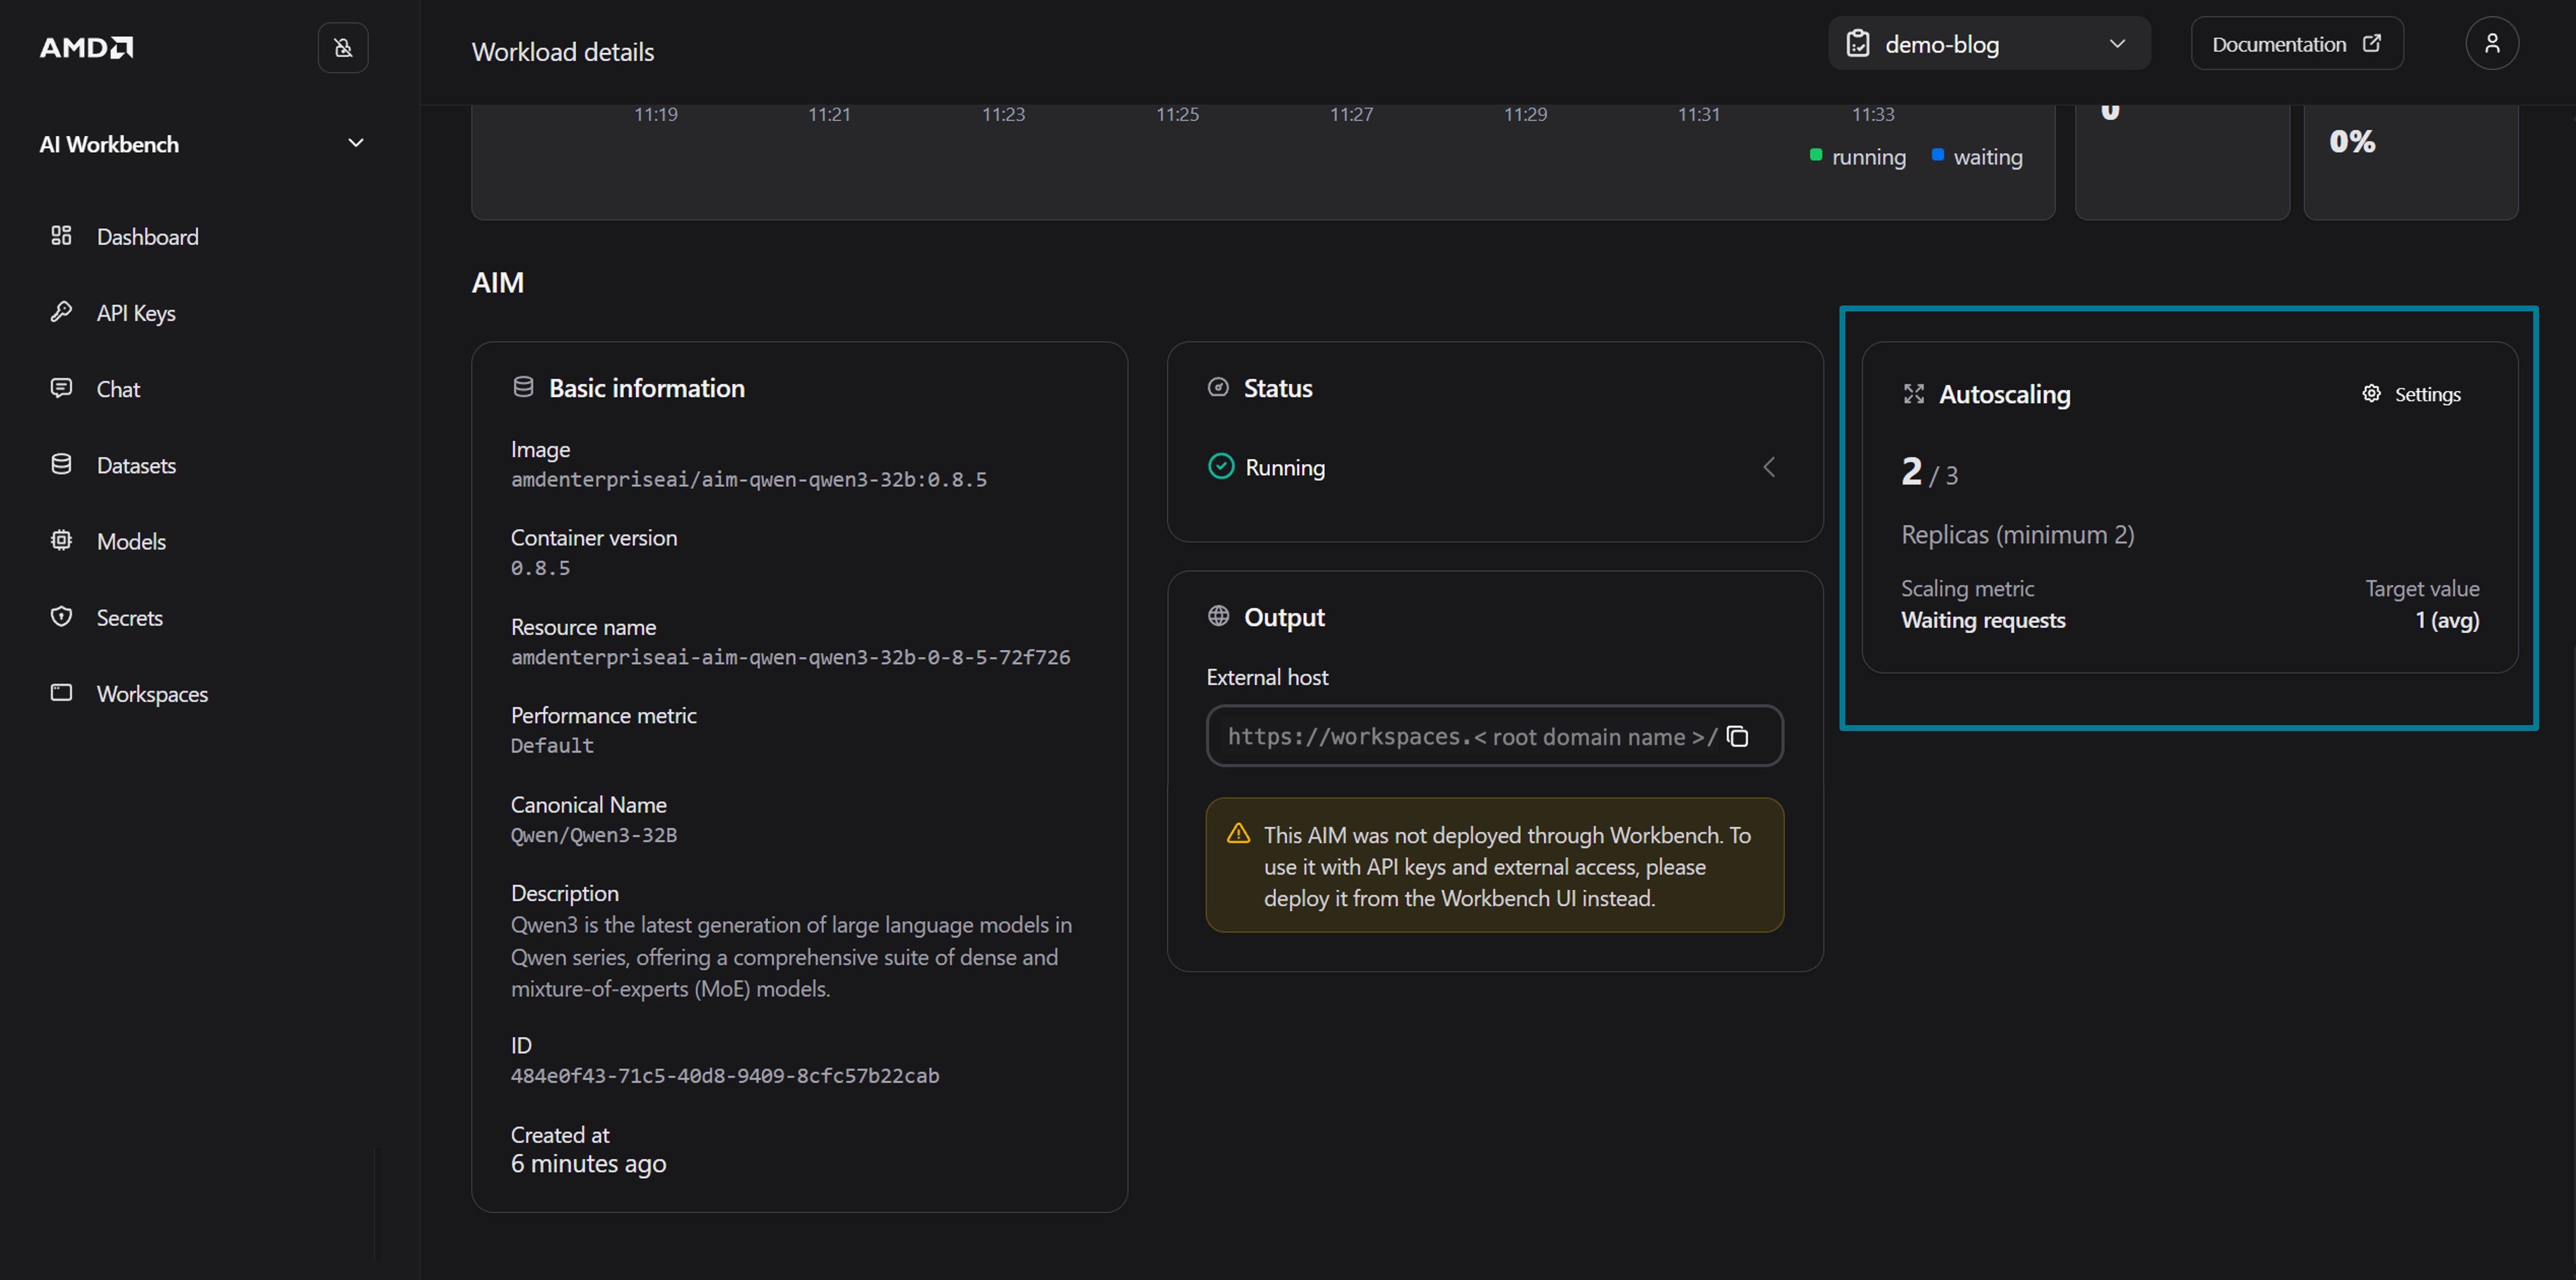Click the AMD logo in sidebar
Screen dimensions: 2576x1280
point(86,47)
